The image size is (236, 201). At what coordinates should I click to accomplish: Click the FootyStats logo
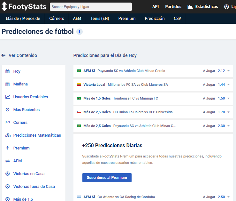click(x=24, y=6)
